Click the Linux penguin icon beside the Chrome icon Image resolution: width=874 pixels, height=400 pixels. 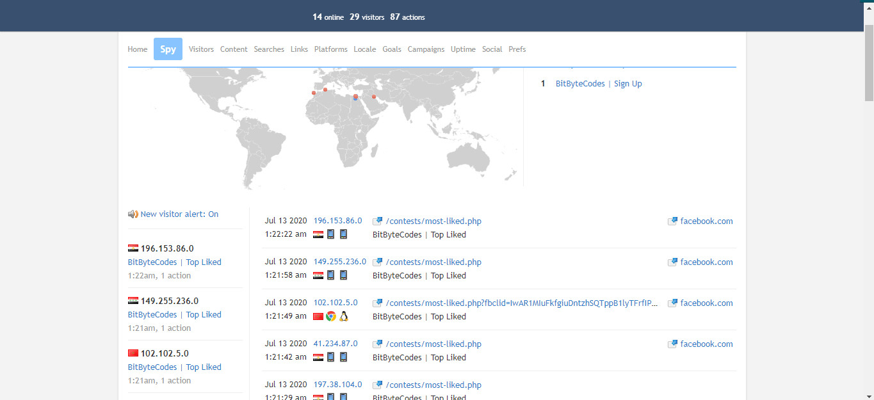pyautogui.click(x=343, y=316)
